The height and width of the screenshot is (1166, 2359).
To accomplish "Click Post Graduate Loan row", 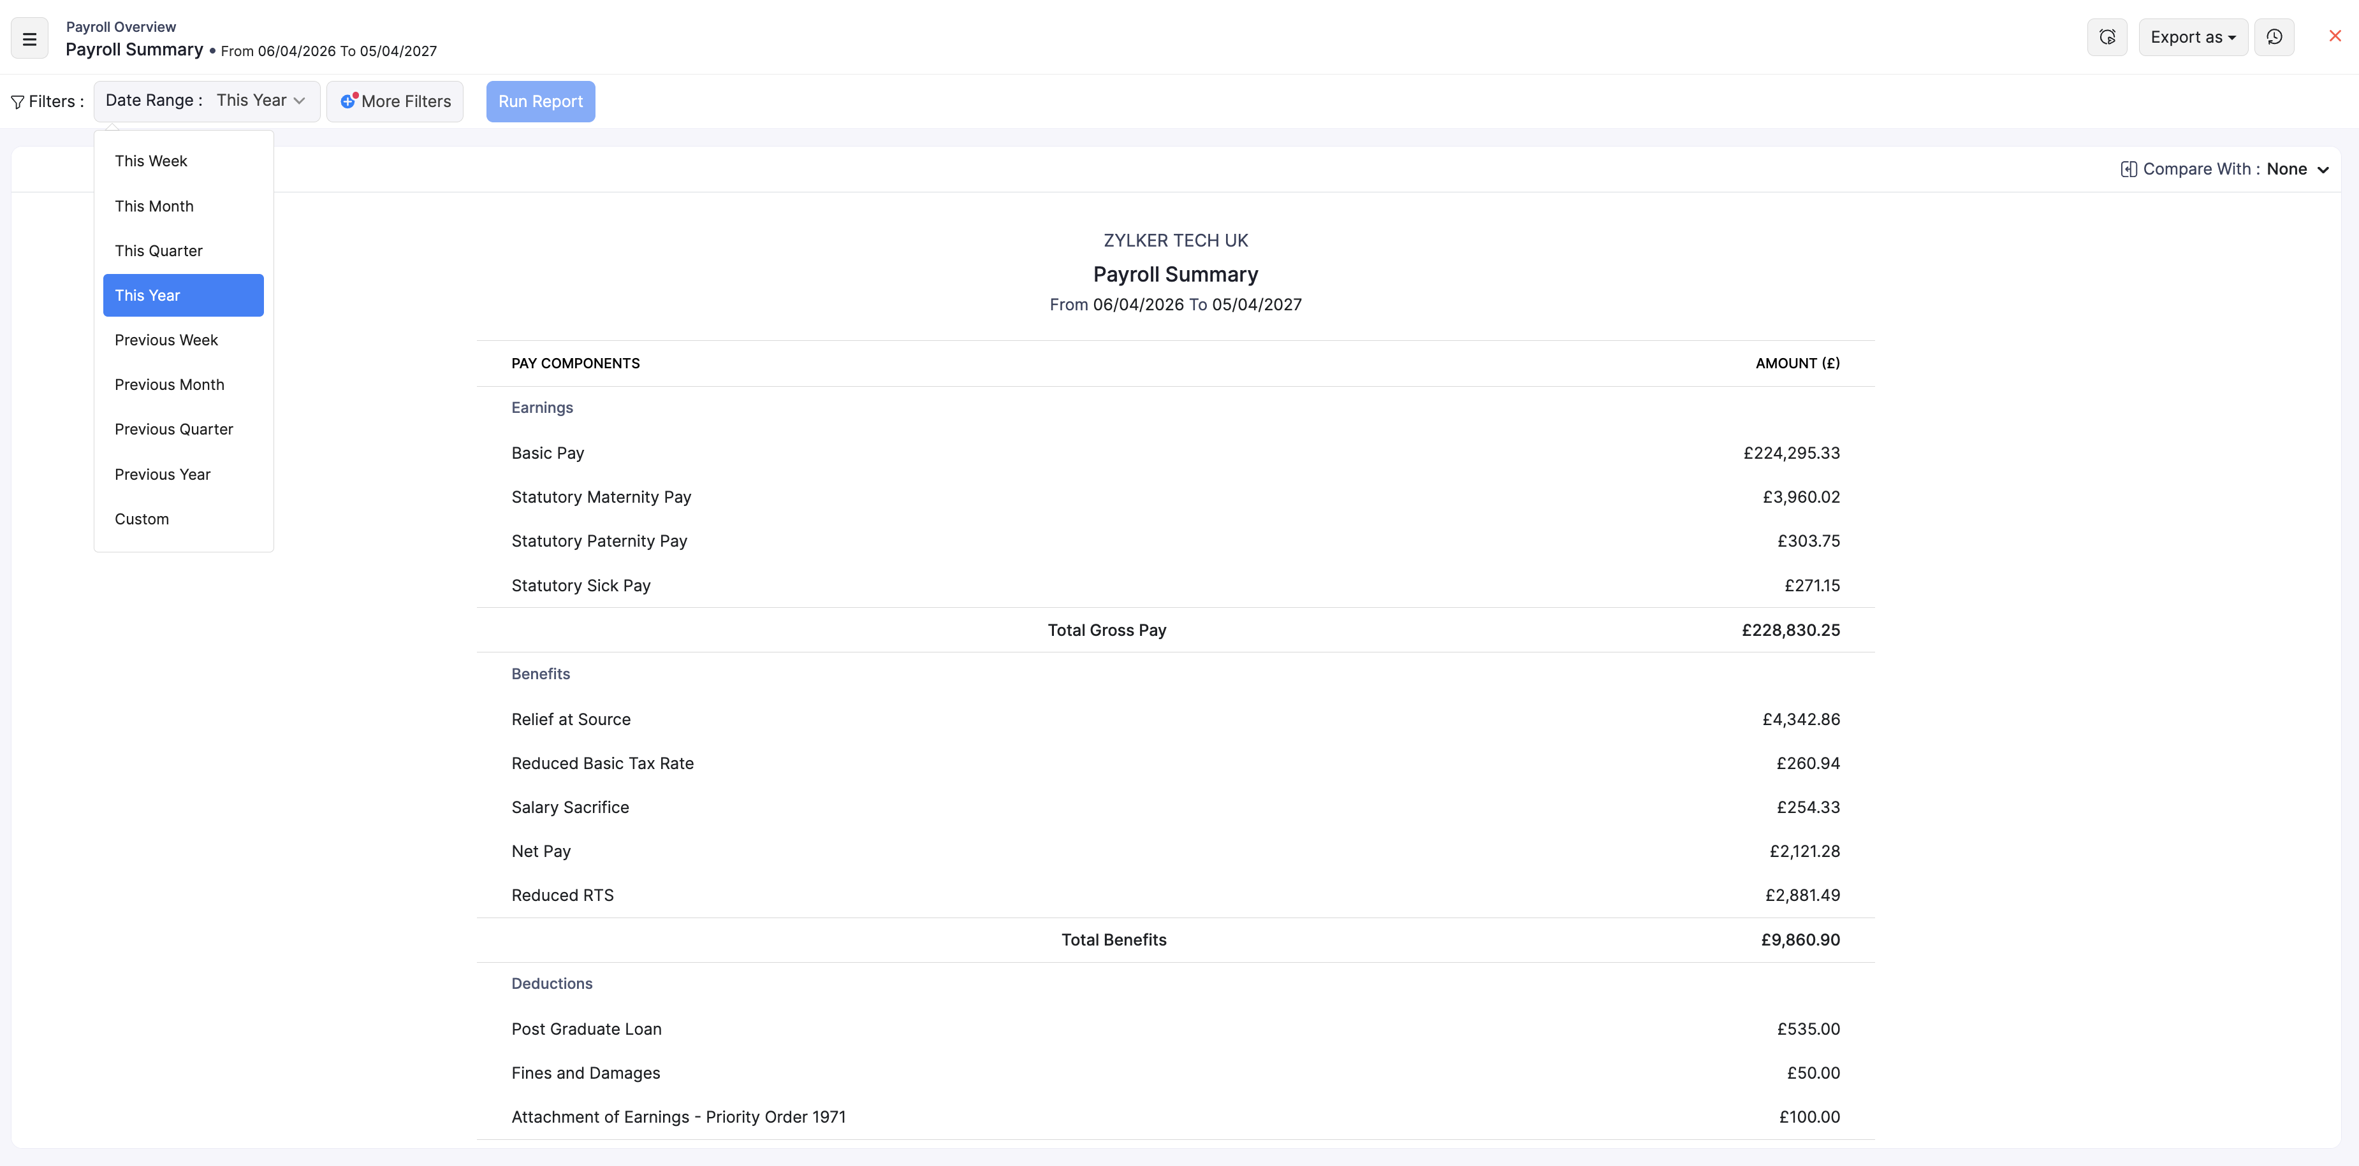I will point(1175,1029).
